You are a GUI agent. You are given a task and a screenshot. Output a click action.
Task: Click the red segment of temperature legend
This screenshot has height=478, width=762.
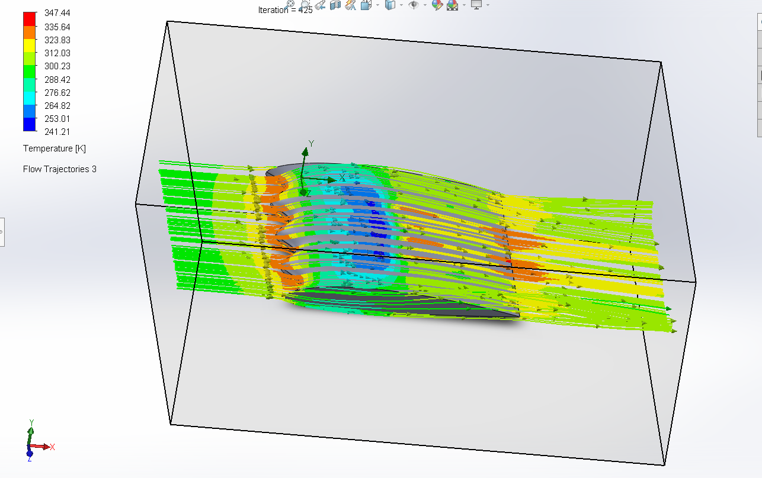point(29,20)
